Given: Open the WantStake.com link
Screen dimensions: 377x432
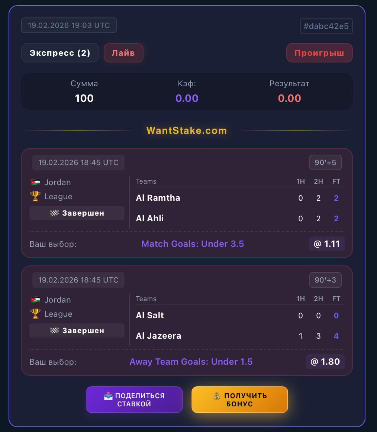Looking at the screenshot, I should [187, 131].
